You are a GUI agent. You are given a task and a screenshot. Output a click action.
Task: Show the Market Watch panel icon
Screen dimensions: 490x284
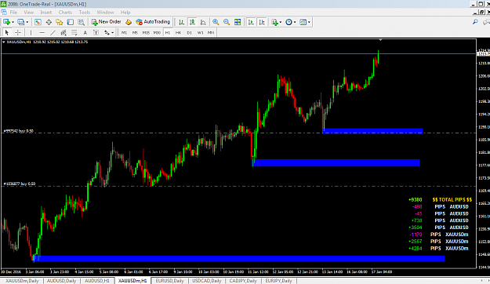[38, 22]
